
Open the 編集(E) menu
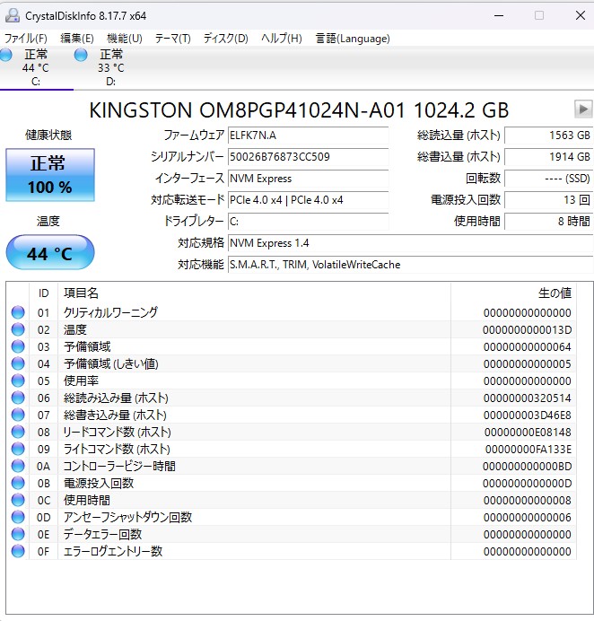click(x=77, y=39)
